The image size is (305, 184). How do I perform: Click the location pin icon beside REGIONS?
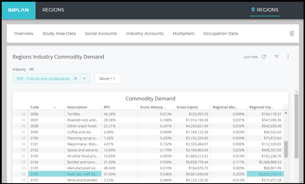click(253, 10)
